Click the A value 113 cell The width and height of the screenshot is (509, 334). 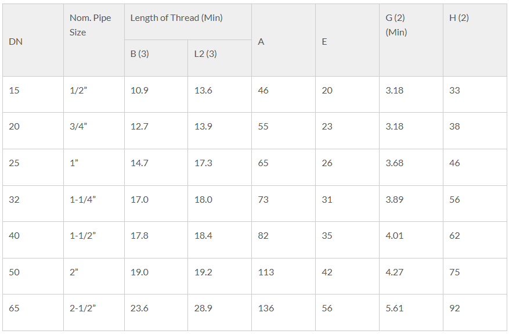click(x=283, y=276)
